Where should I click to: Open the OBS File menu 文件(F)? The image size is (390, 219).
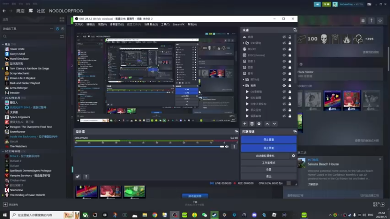pyautogui.click(x=79, y=24)
